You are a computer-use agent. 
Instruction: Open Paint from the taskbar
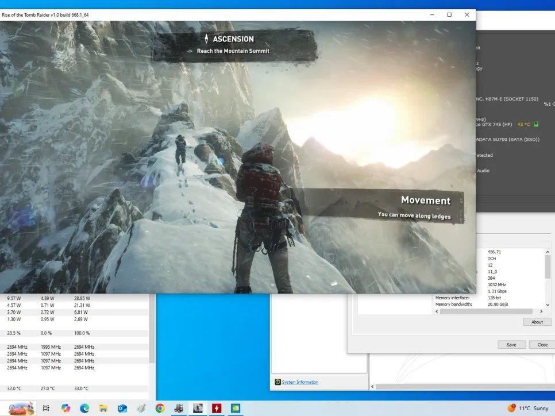pos(141,408)
